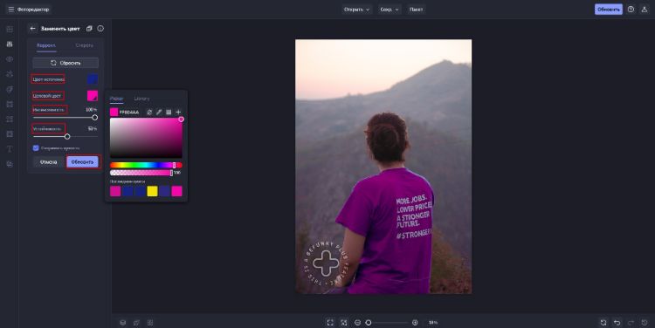This screenshot has height=328, width=655.
Task: Select the yellow recent color swatch
Action: coord(152,191)
